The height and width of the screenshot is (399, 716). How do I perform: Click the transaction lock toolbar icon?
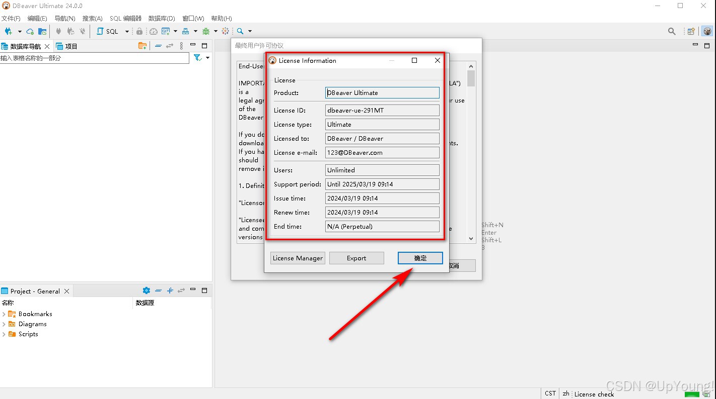click(139, 31)
